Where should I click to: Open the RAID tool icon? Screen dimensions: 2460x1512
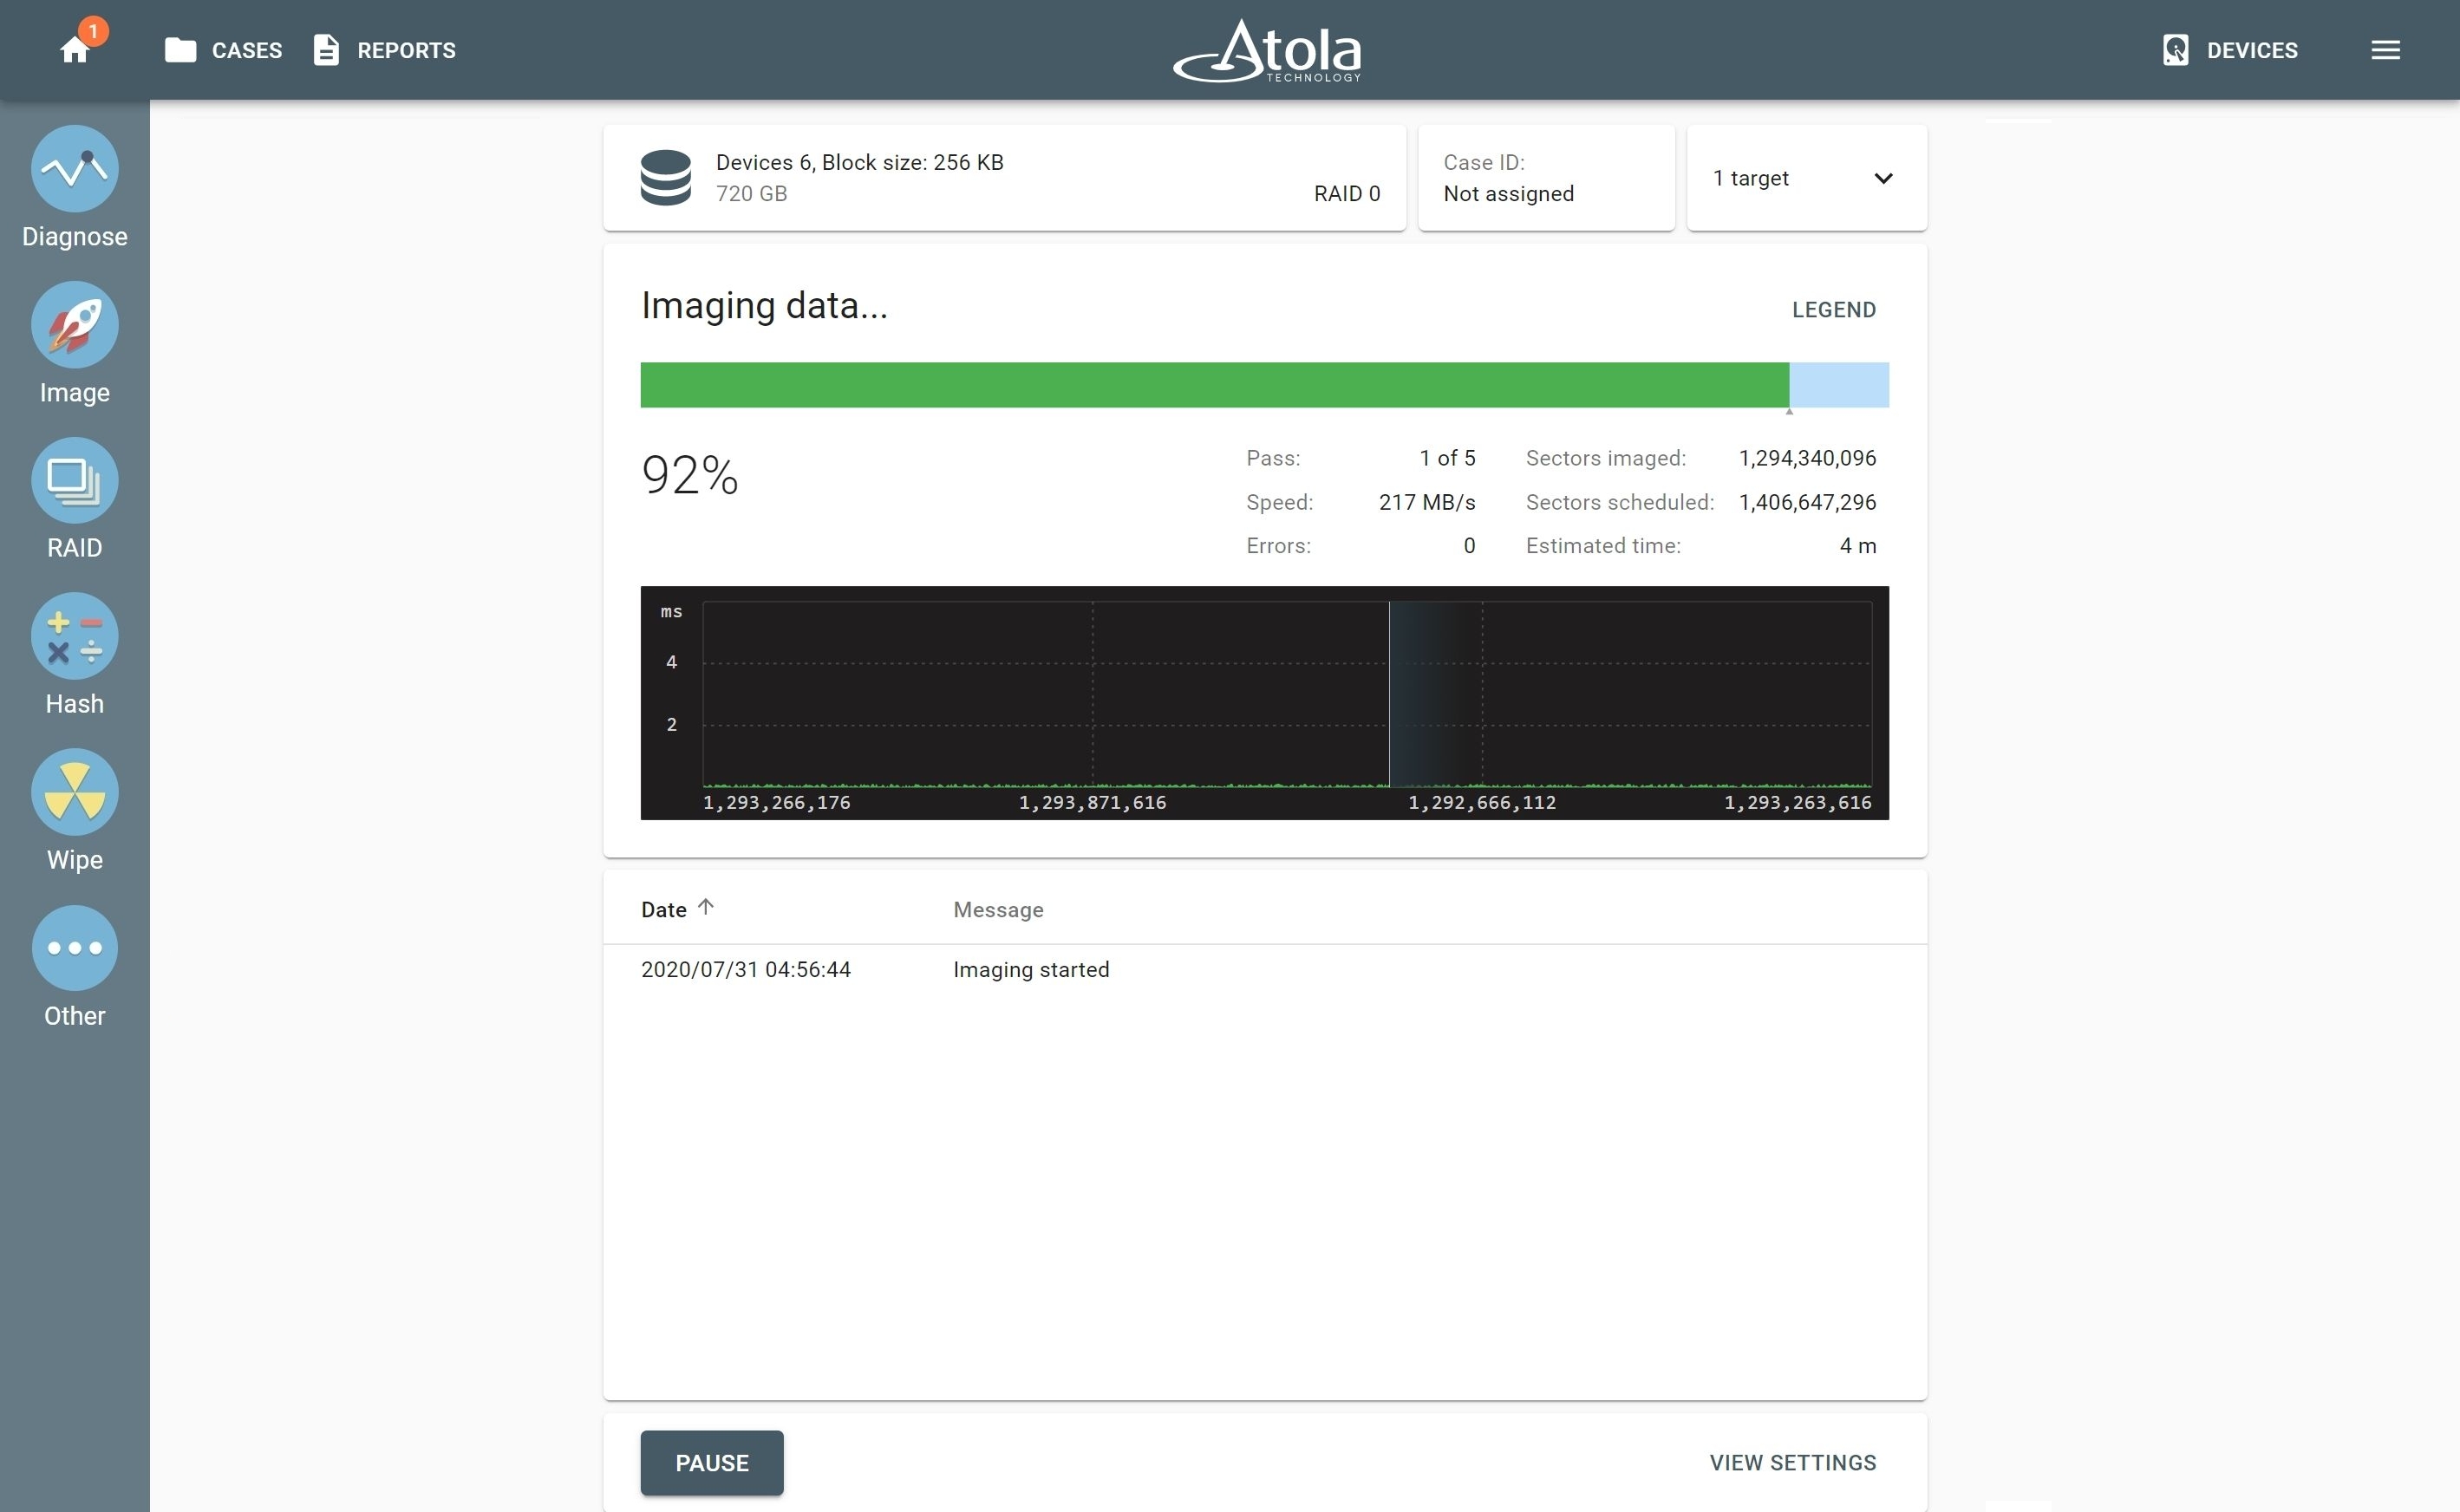point(75,480)
